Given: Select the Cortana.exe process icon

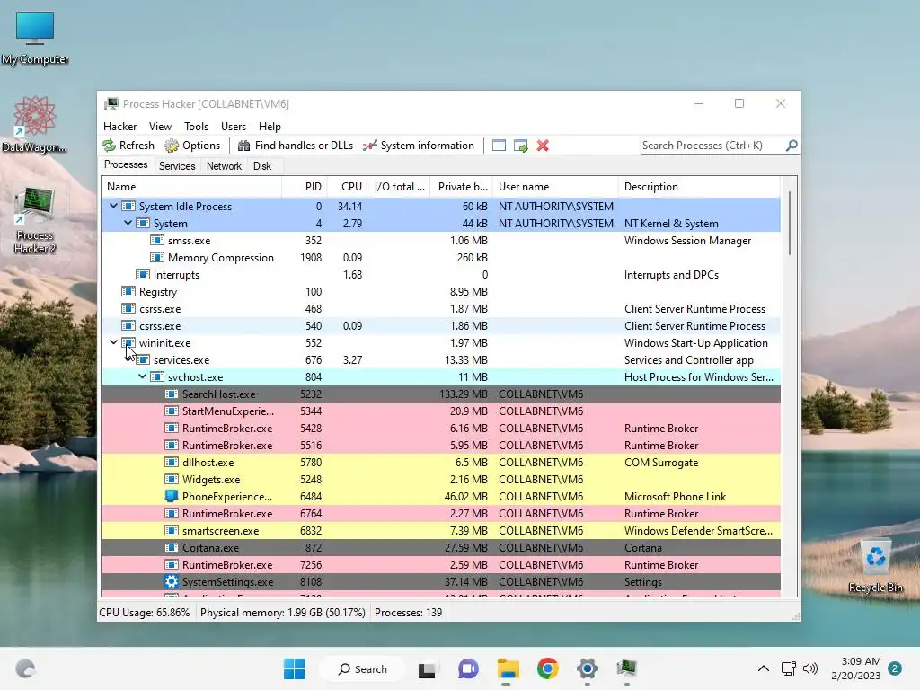Looking at the screenshot, I should click(172, 547).
